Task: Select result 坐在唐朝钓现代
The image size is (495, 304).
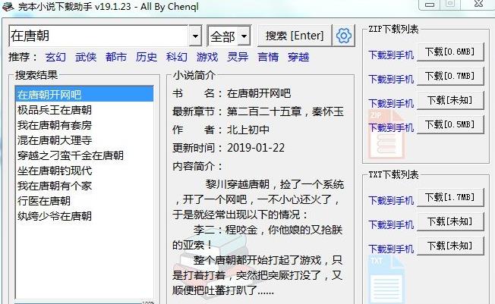Action: point(84,171)
